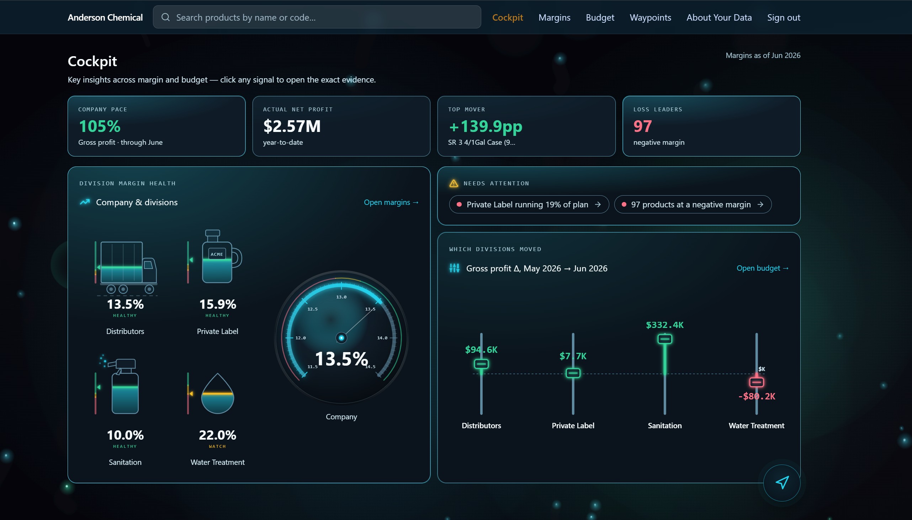912x520 pixels.
Task: Click the -$80.2K Water Treatment value
Action: 757,396
